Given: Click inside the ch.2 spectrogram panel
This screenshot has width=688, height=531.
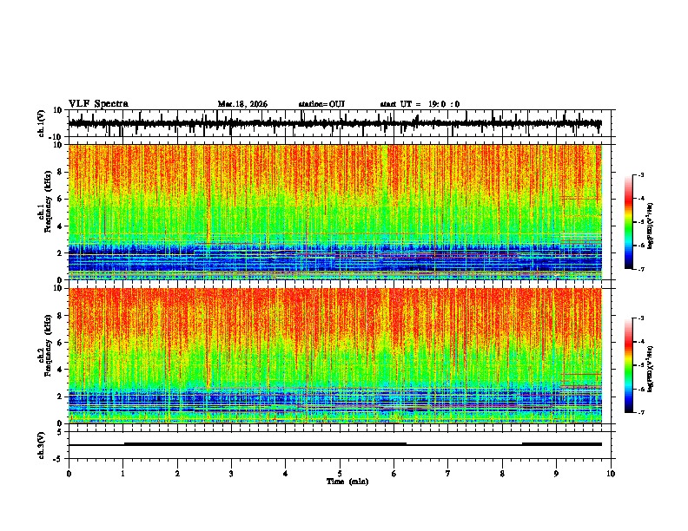Looking at the screenshot, I should [335, 356].
